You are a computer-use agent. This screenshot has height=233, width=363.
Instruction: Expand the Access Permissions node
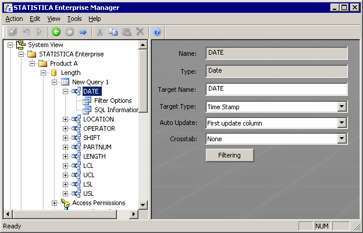(55, 203)
